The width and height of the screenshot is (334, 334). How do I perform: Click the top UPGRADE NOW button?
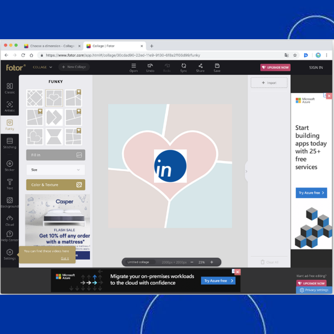pos(275,67)
